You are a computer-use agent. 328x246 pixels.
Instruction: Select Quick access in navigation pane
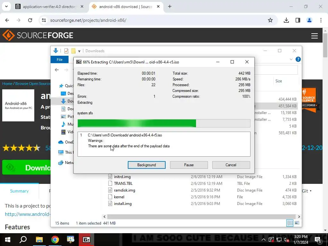pos(66,86)
